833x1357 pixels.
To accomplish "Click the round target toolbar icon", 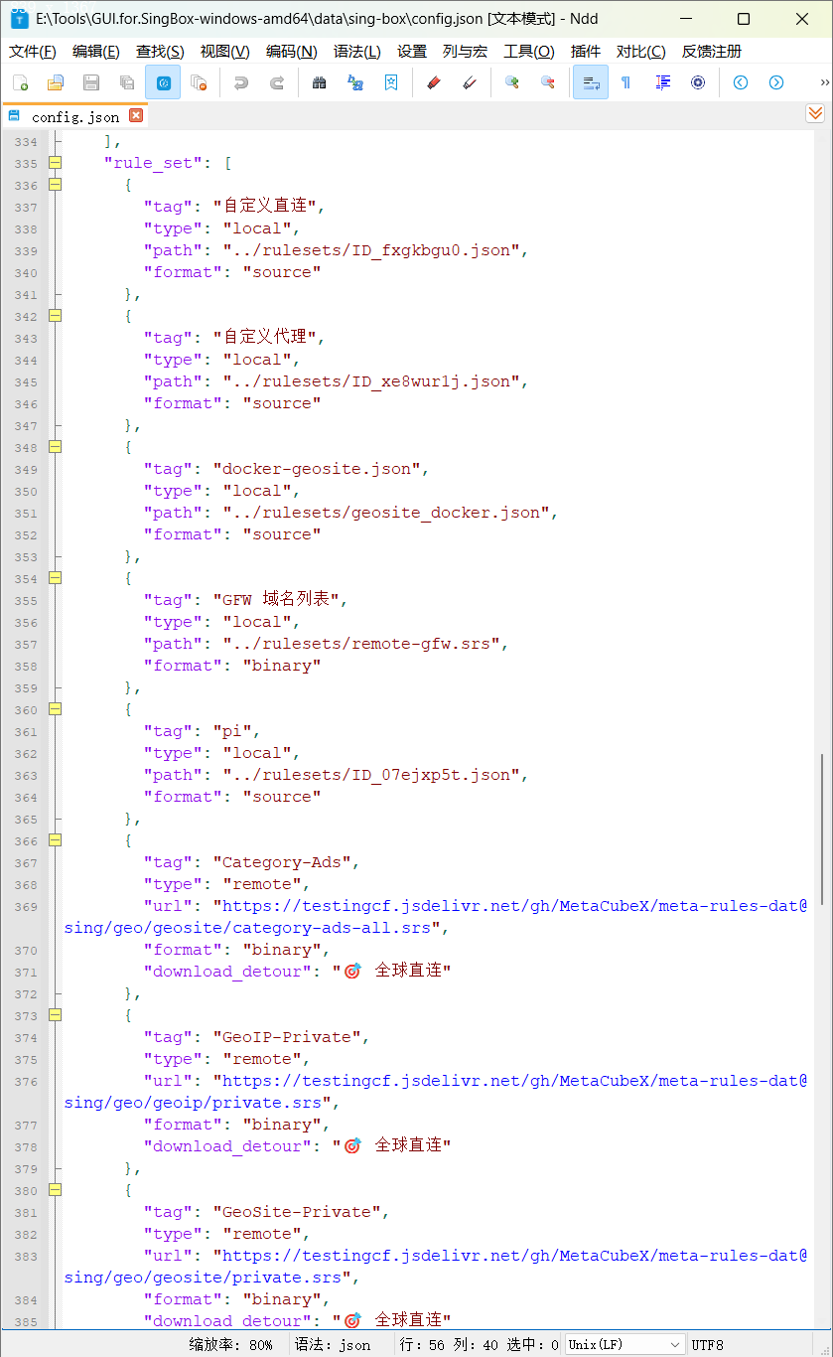I will [698, 82].
